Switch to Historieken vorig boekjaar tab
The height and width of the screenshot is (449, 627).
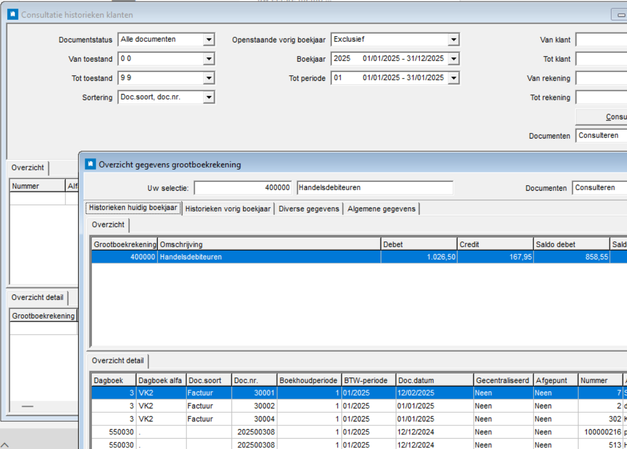(x=228, y=209)
